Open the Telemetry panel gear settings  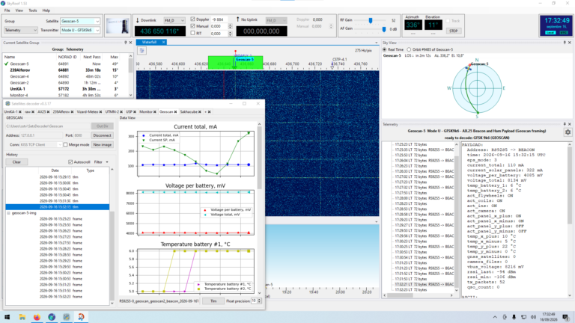tap(568, 132)
